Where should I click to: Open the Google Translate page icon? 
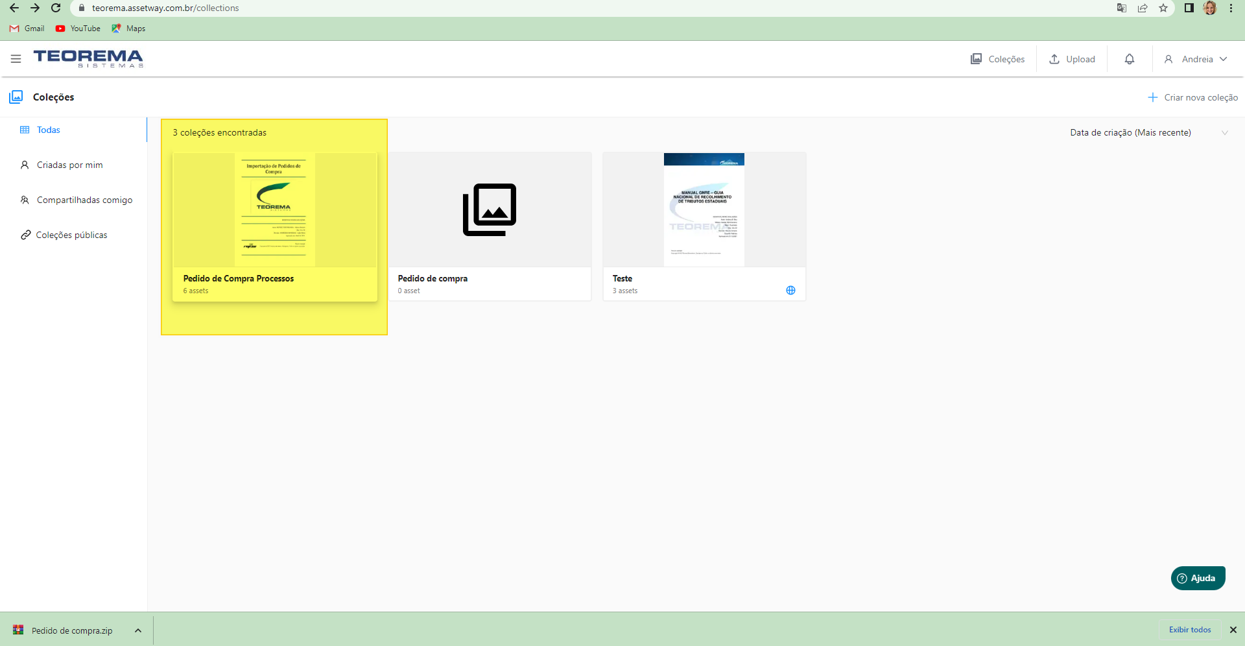(1122, 8)
